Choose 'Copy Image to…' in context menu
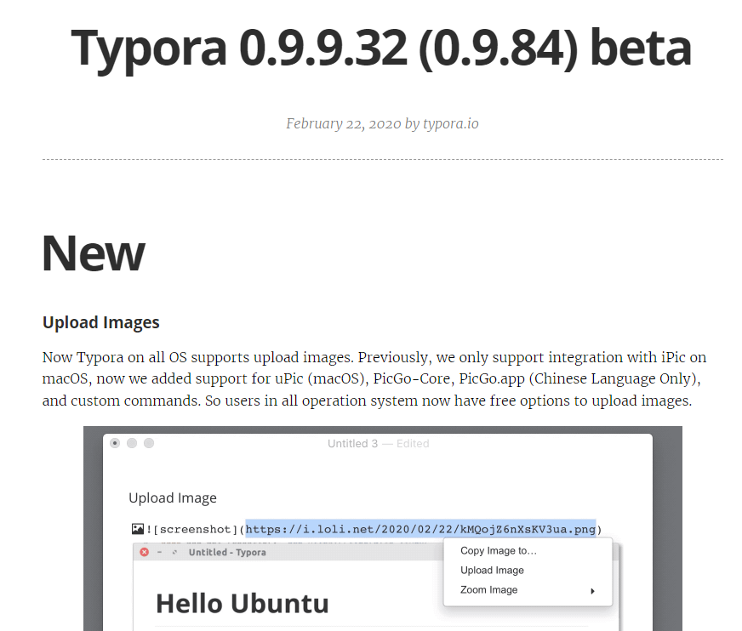Screen dimensions: 742x631 499,550
